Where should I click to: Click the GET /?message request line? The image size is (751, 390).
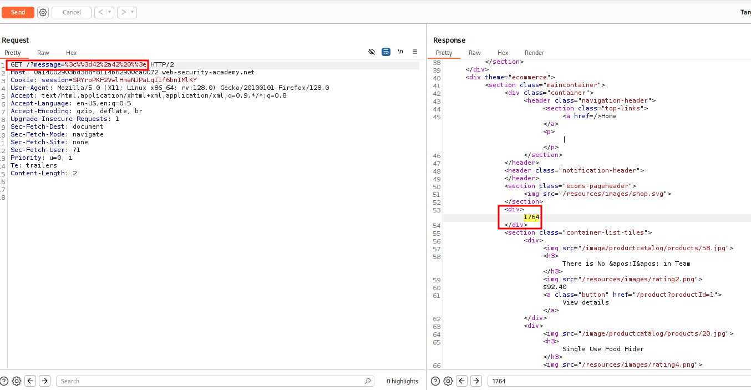pyautogui.click(x=92, y=65)
